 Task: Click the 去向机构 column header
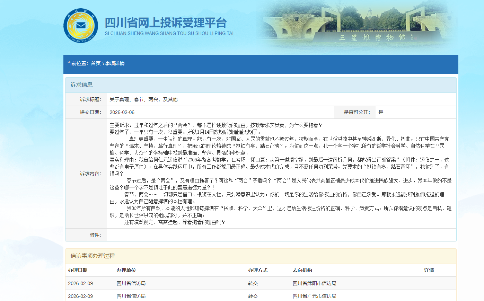click(x=302, y=270)
